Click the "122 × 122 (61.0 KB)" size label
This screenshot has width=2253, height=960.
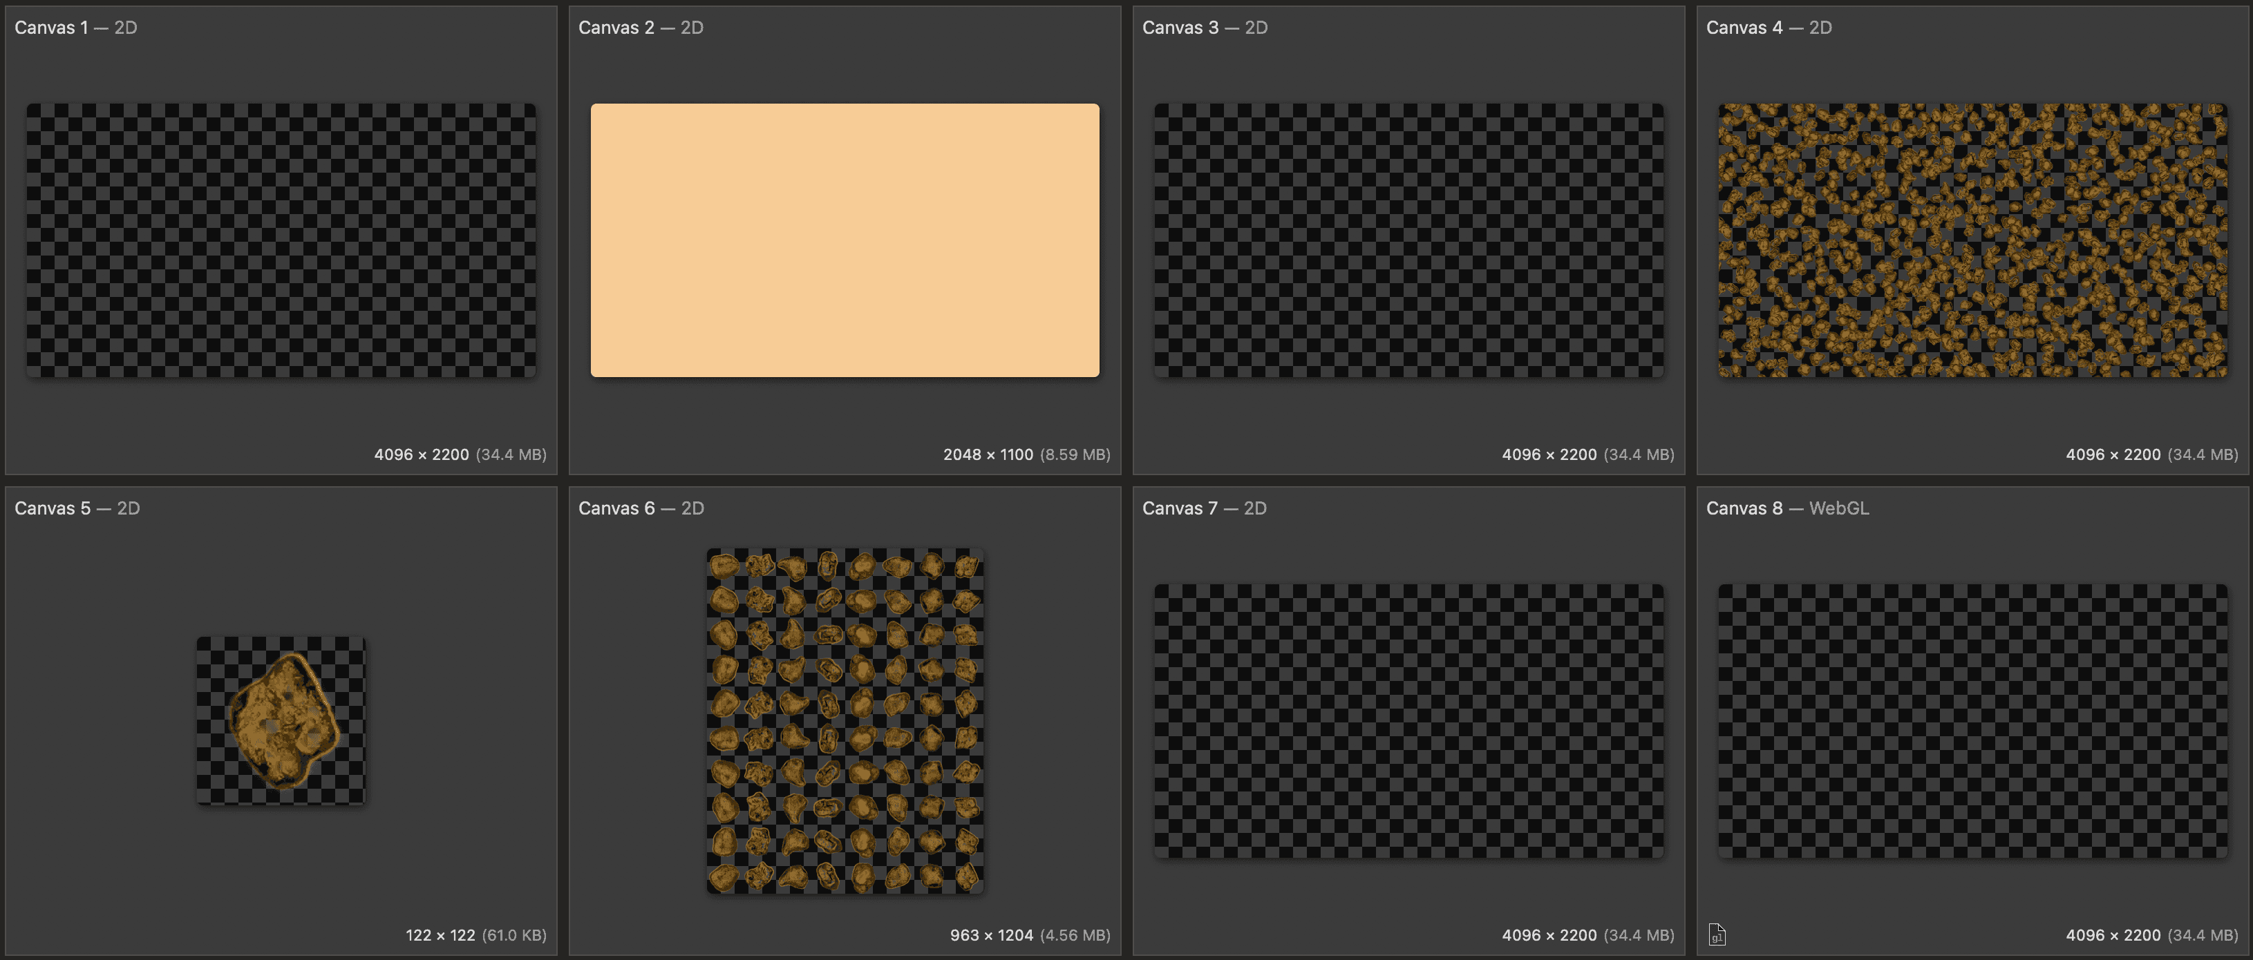[475, 934]
